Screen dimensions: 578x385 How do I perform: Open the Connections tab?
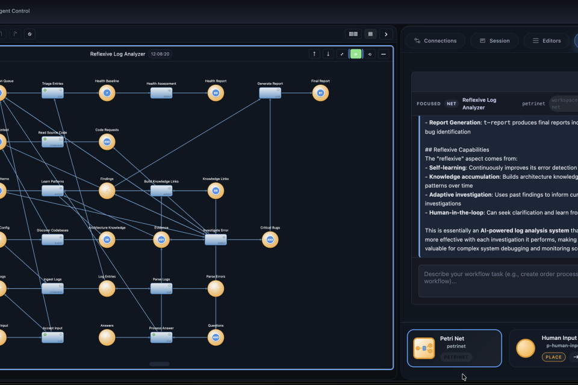(x=435, y=41)
